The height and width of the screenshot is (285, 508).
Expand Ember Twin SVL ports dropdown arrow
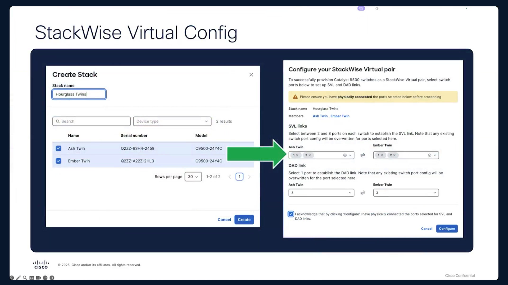pyautogui.click(x=435, y=155)
